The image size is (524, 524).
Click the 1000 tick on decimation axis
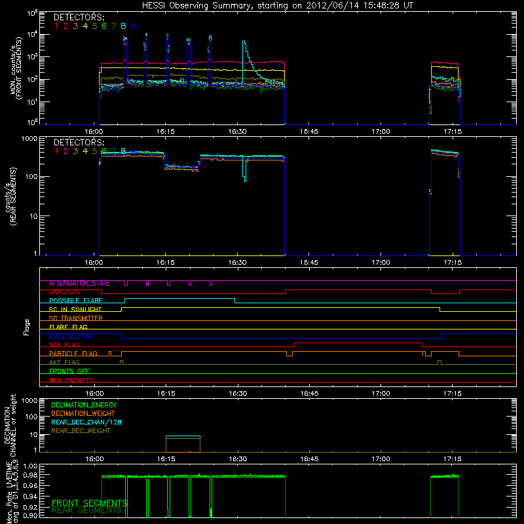point(29,401)
